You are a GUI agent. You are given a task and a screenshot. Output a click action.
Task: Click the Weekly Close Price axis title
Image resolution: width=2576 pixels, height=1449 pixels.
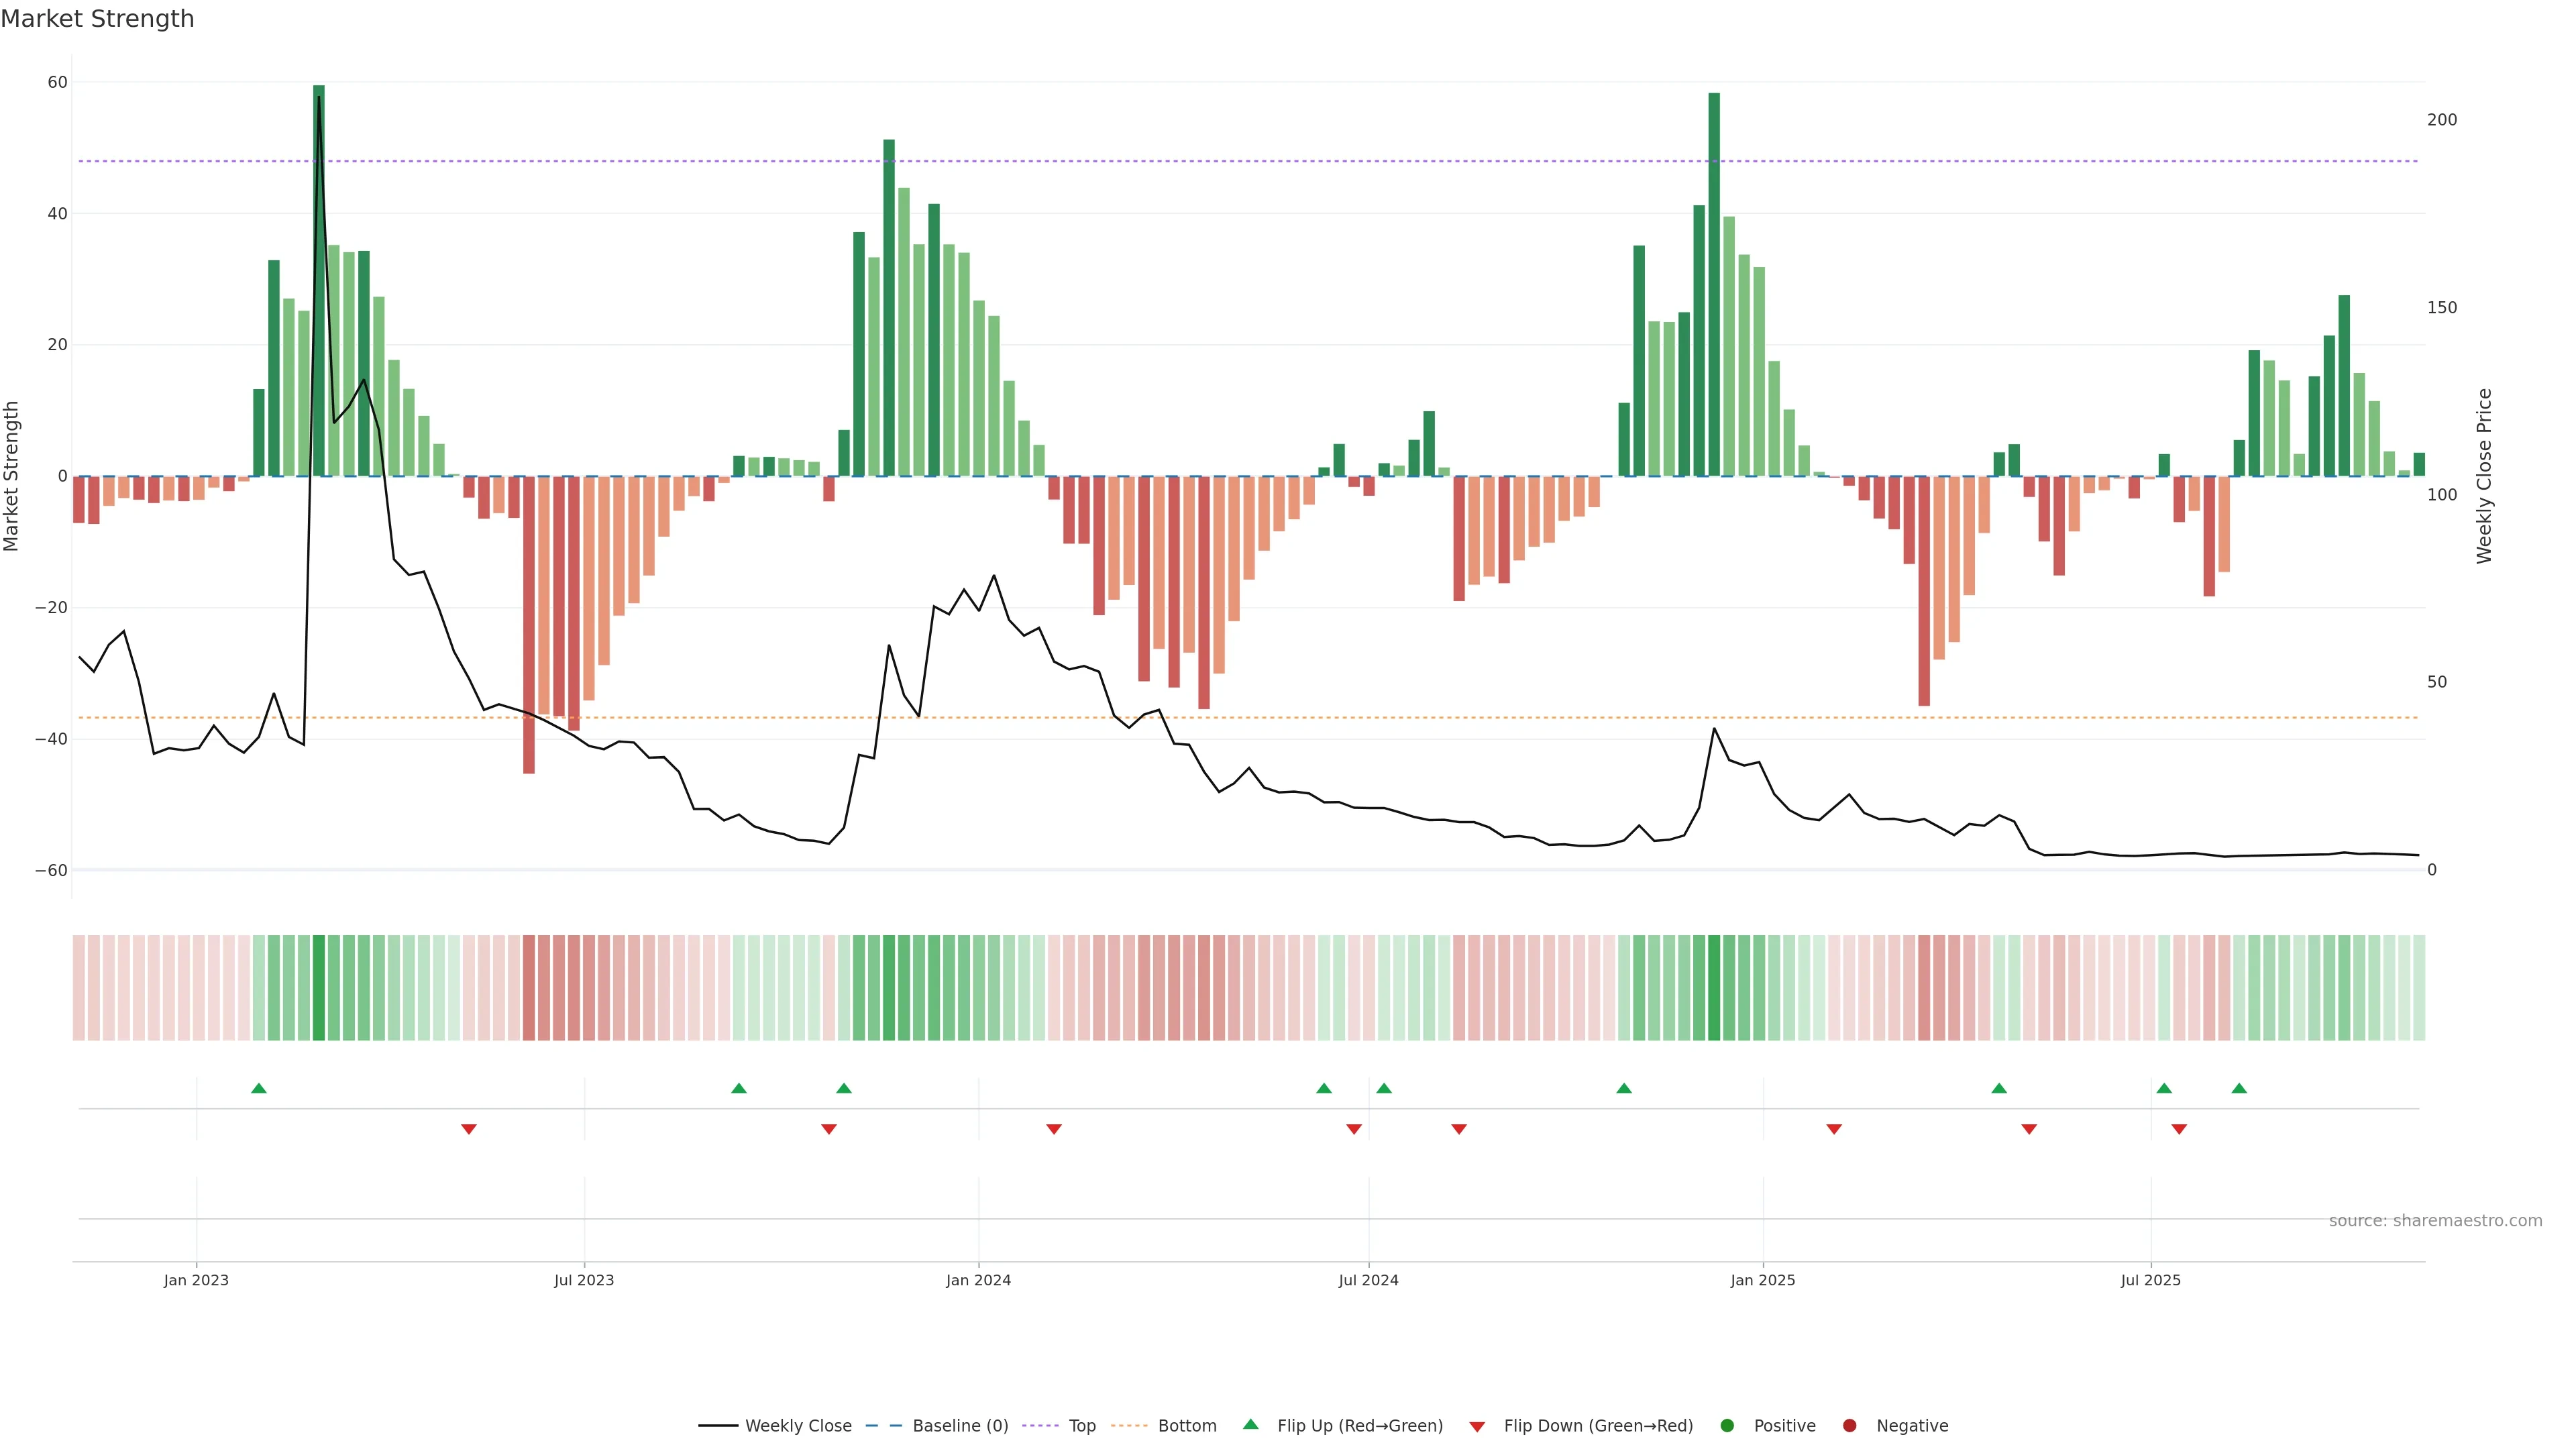(2484, 476)
